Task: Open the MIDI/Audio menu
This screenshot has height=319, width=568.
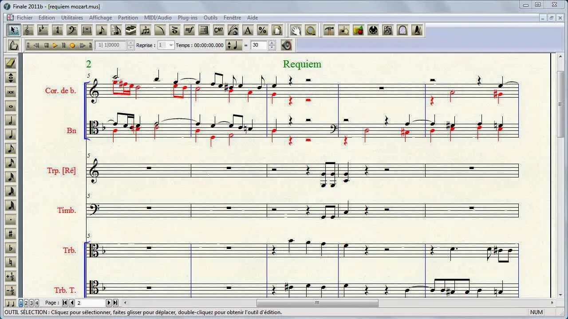Action: 158,18
